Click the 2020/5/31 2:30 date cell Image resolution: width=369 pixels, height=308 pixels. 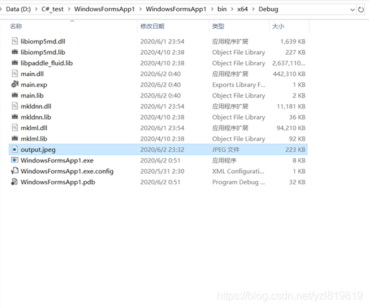pos(162,171)
